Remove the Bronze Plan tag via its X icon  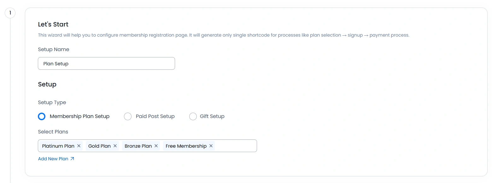click(x=156, y=146)
